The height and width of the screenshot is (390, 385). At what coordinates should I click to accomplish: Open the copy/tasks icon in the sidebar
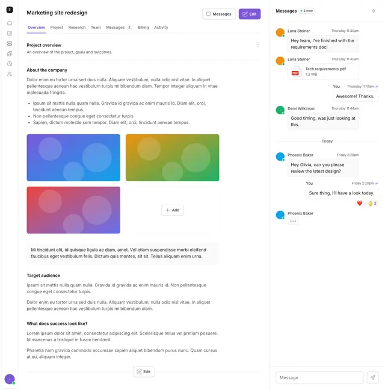pos(10,54)
